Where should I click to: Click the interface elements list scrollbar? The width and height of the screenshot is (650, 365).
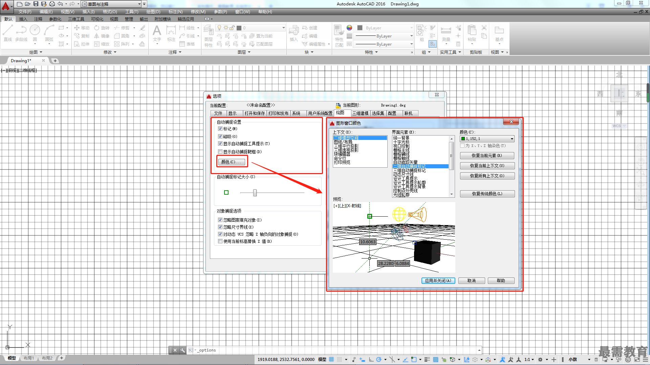click(451, 167)
